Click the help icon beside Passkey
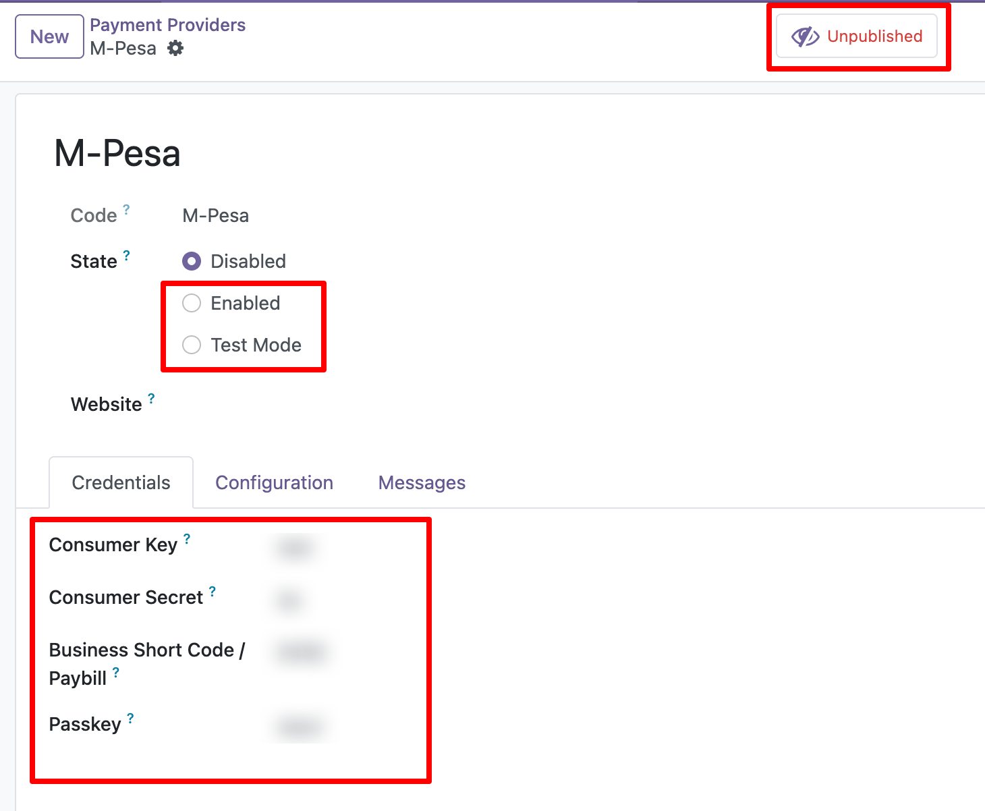985x811 pixels. coord(130,719)
